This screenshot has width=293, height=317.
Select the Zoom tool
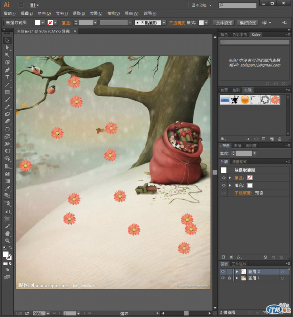7,241
